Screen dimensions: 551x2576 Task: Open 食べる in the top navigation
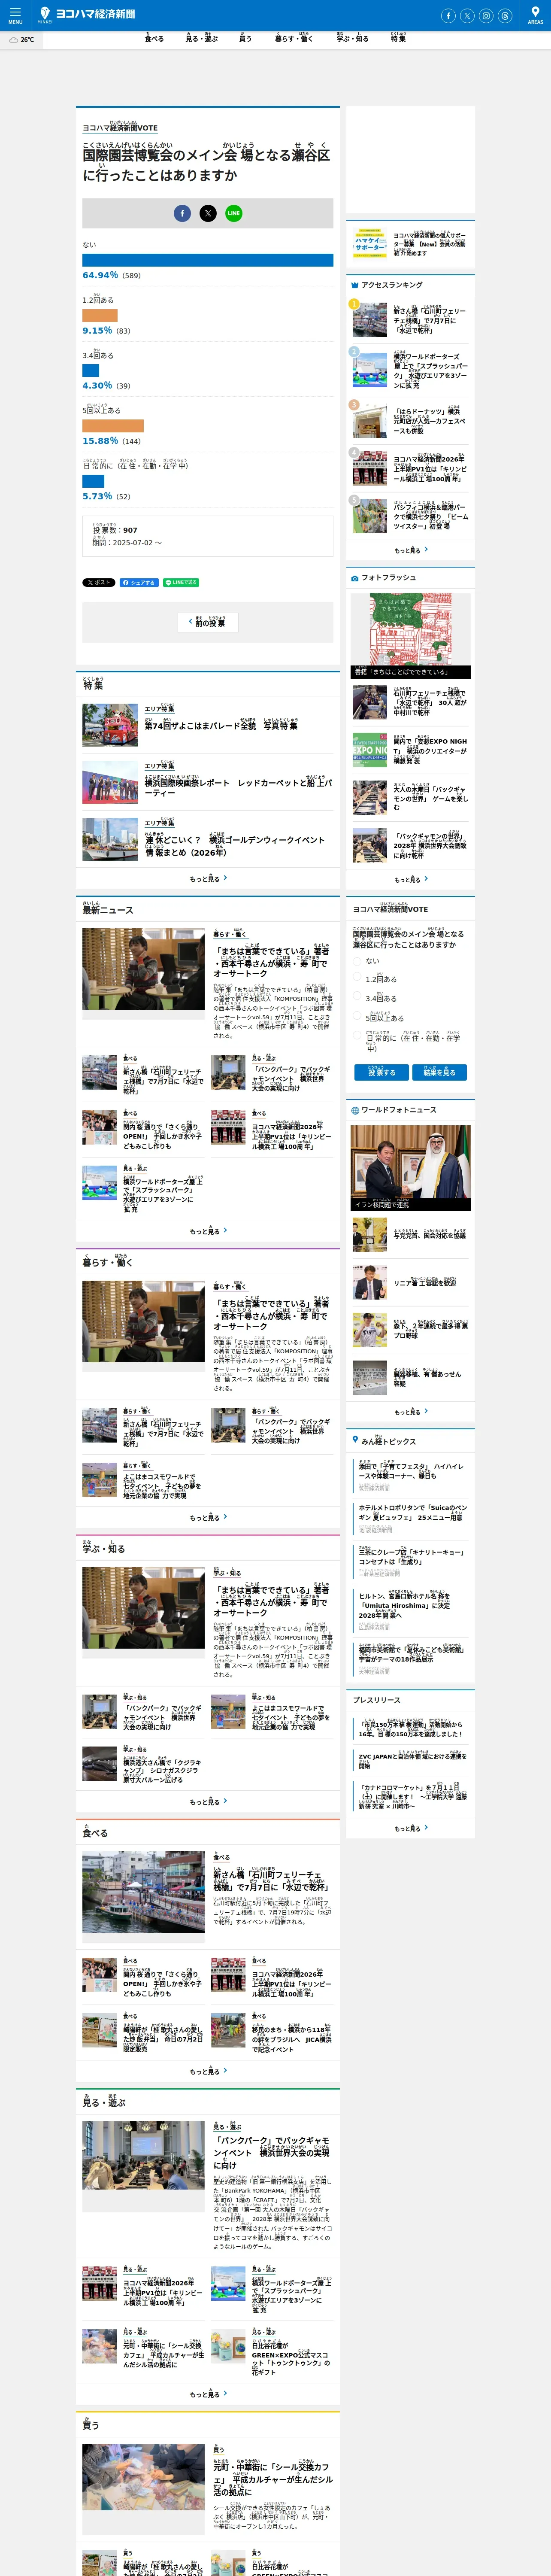[154, 38]
